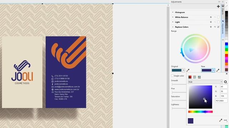Switch to the color sliders mode icon
This screenshot has height=128, width=229.
point(195,77)
